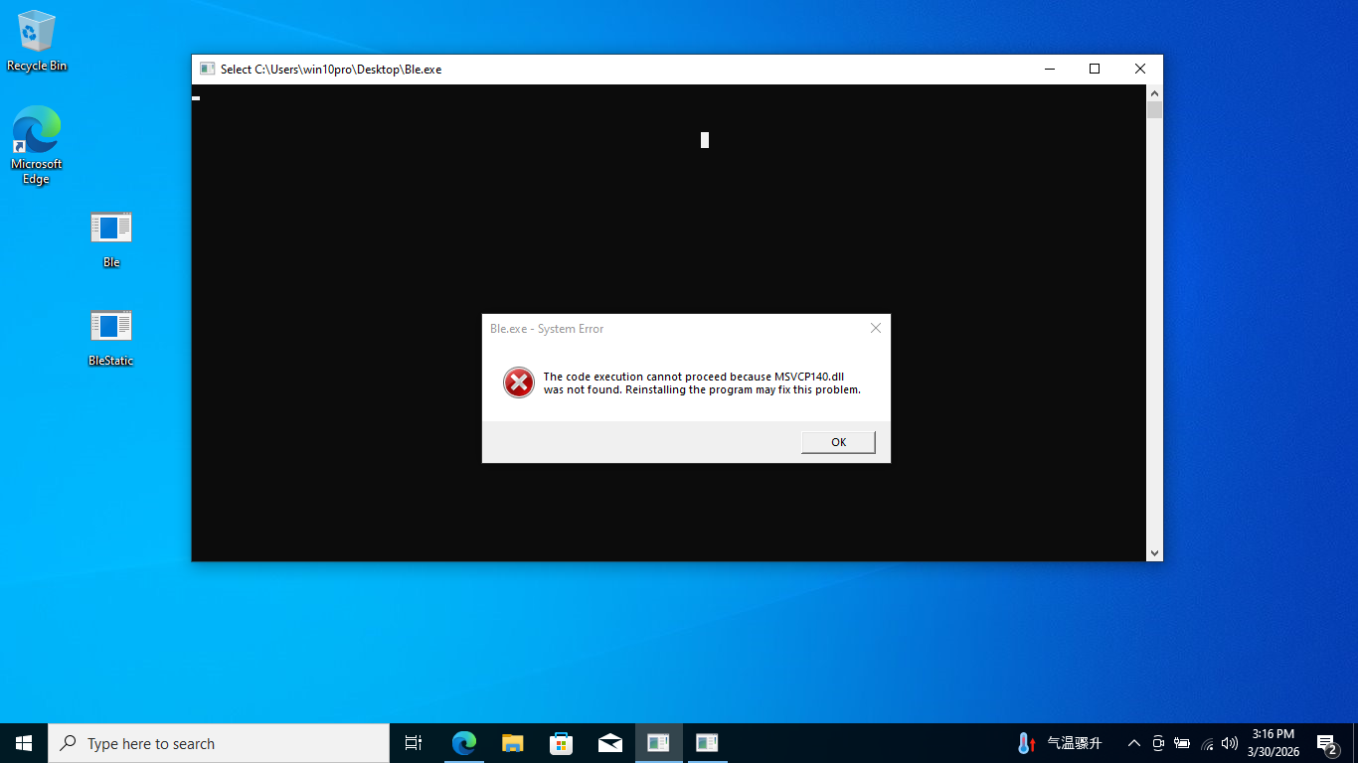This screenshot has height=763, width=1358.
Task: Launch Edge from the taskbar
Action: pos(464,743)
